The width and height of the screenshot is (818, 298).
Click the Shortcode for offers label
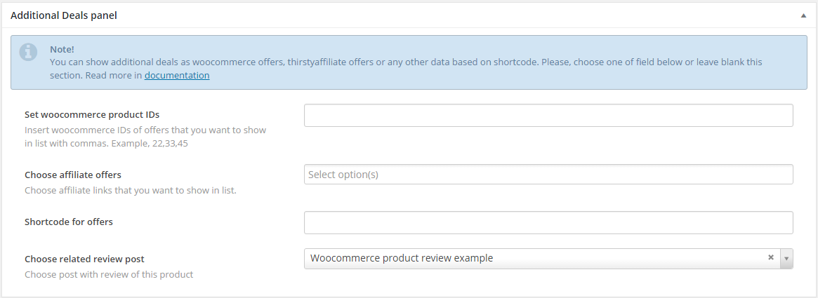pos(69,222)
